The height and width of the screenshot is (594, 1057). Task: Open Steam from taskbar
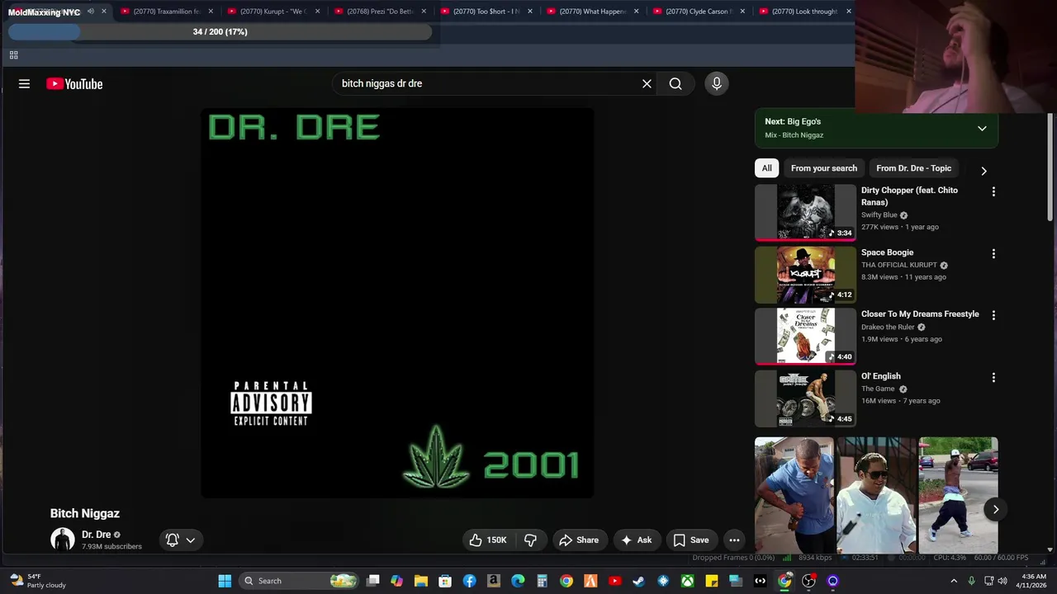[638, 581]
